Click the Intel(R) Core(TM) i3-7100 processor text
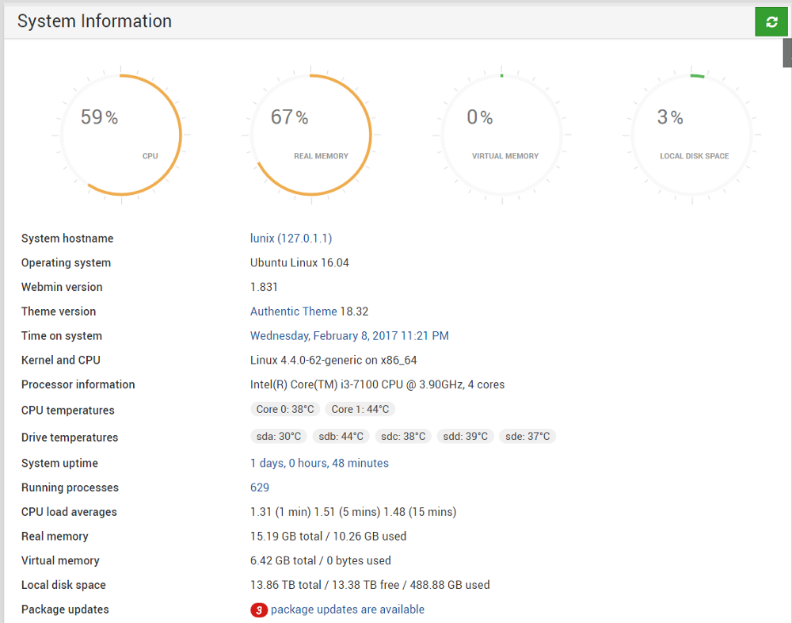 click(377, 384)
